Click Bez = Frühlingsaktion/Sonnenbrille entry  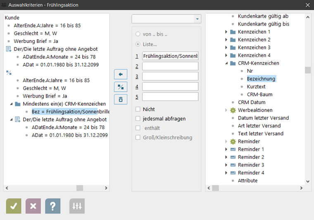click(70, 111)
